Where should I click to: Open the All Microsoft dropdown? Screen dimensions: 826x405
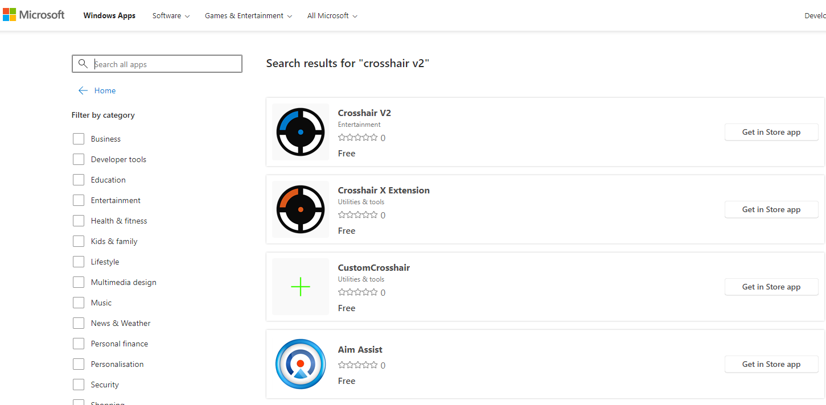point(332,15)
